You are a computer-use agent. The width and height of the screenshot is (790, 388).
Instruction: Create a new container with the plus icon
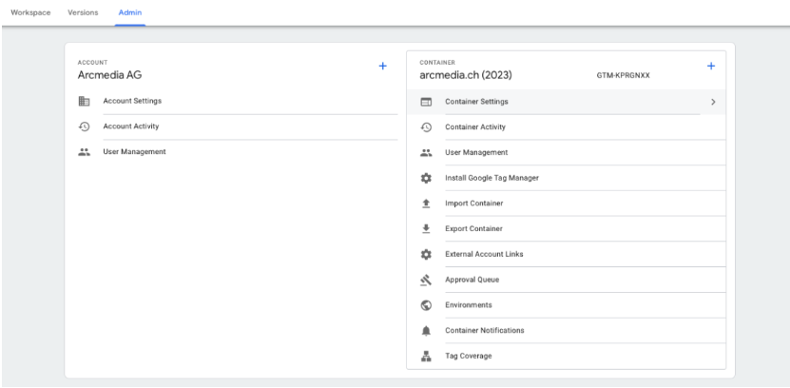point(711,66)
